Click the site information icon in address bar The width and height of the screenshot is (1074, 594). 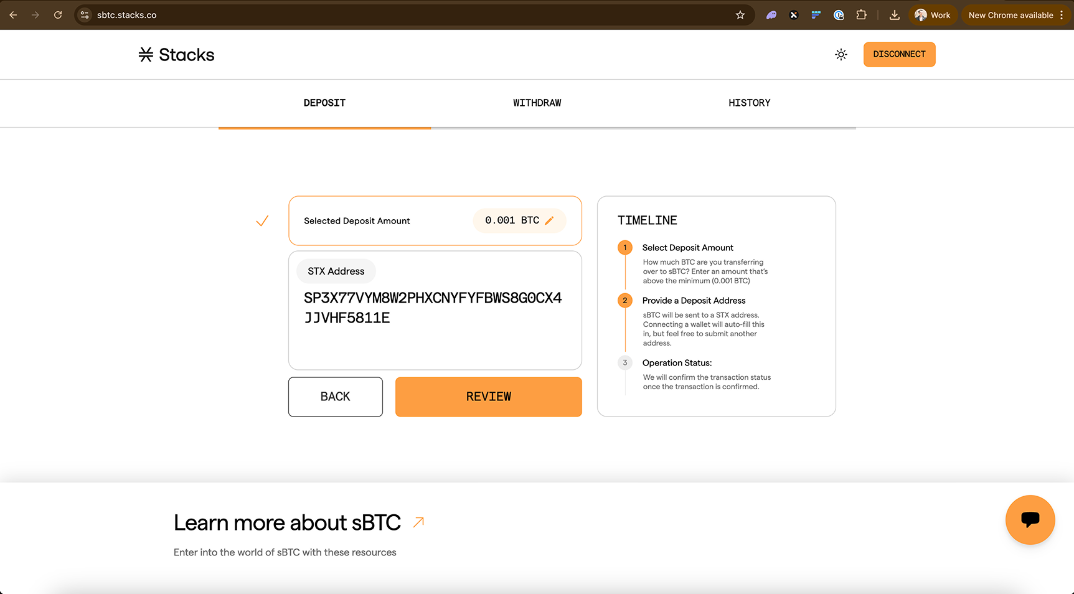(x=85, y=15)
